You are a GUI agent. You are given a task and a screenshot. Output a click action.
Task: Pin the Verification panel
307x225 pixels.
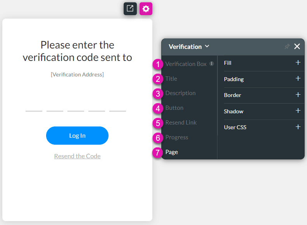tap(287, 47)
